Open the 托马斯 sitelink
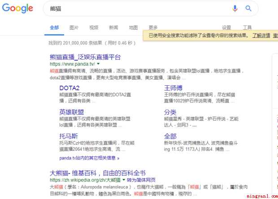 (69, 136)
